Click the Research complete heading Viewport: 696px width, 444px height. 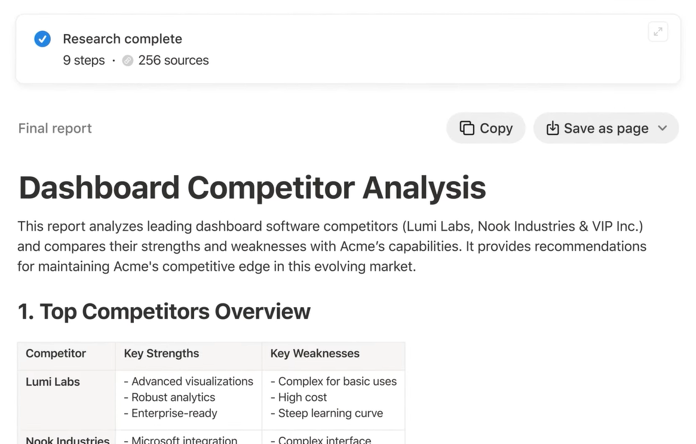pos(122,39)
